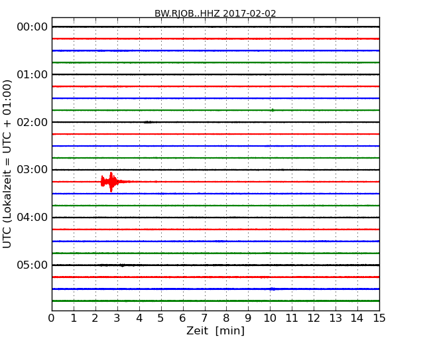Click the 13 tick on Zeit axis
Screen dimensions: 431x345
click(x=336, y=318)
